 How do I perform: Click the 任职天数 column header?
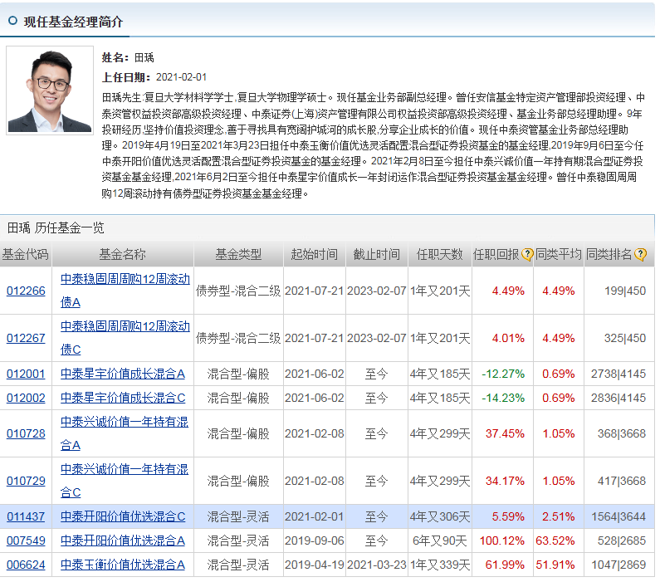[439, 254]
